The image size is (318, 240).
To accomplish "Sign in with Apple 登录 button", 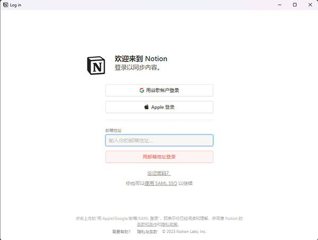I will click(159, 107).
